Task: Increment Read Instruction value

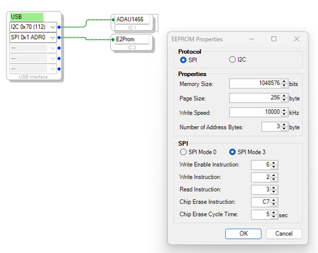Action: [274, 188]
